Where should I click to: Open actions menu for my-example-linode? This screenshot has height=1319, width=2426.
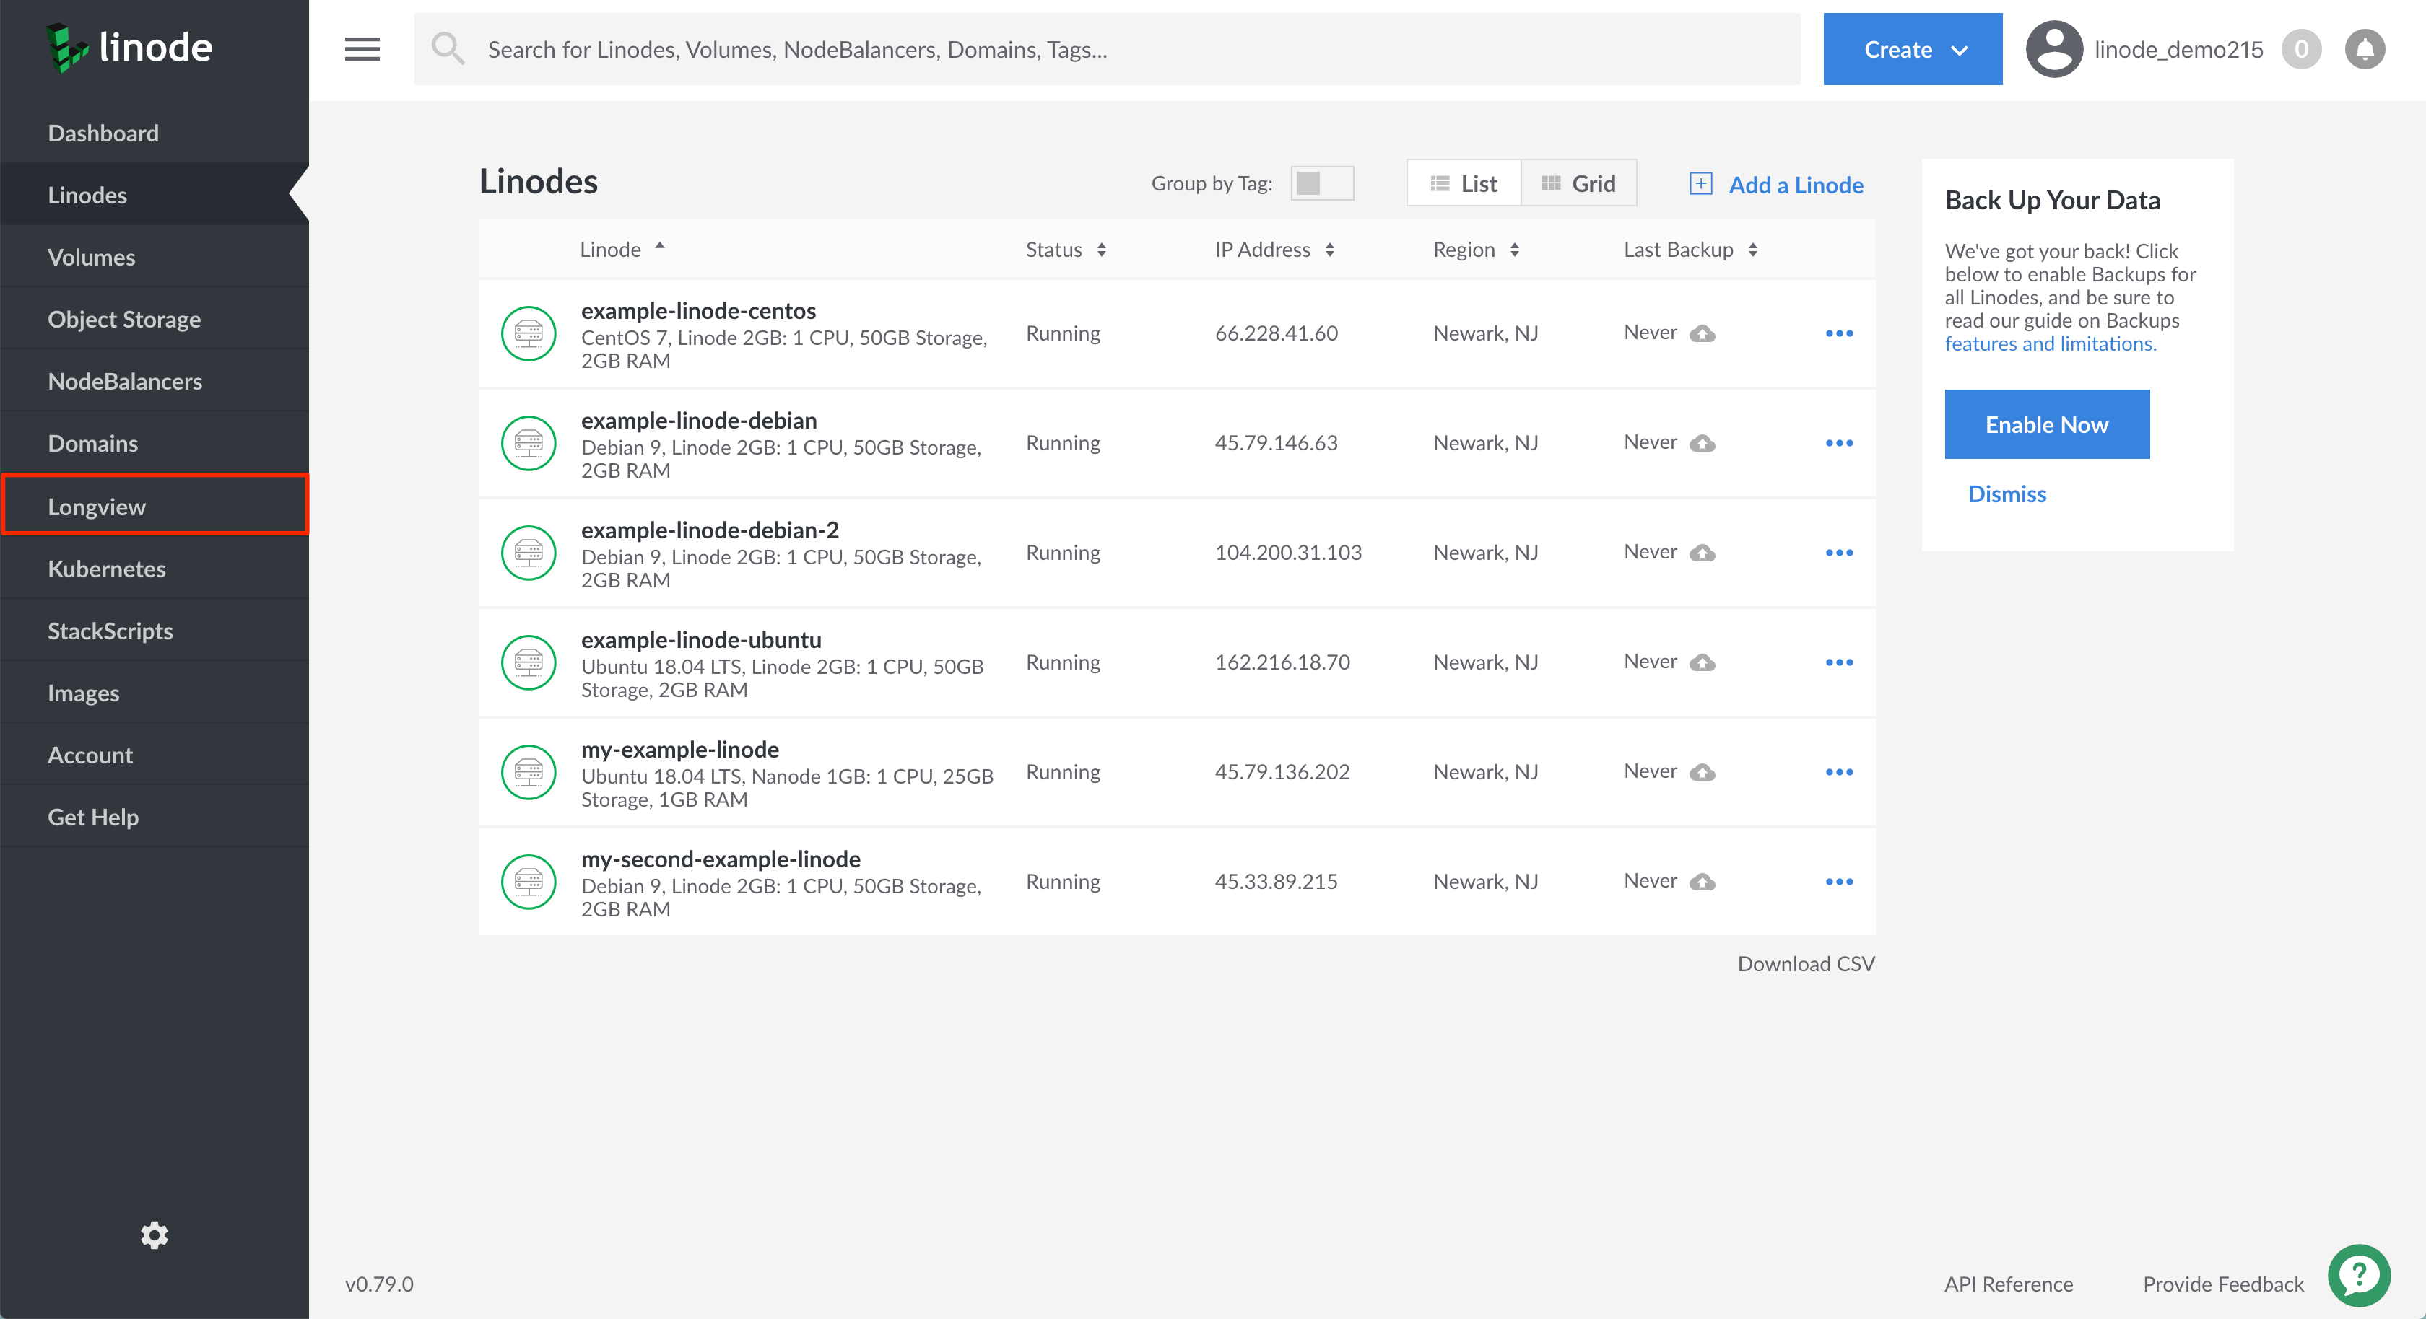1838,772
